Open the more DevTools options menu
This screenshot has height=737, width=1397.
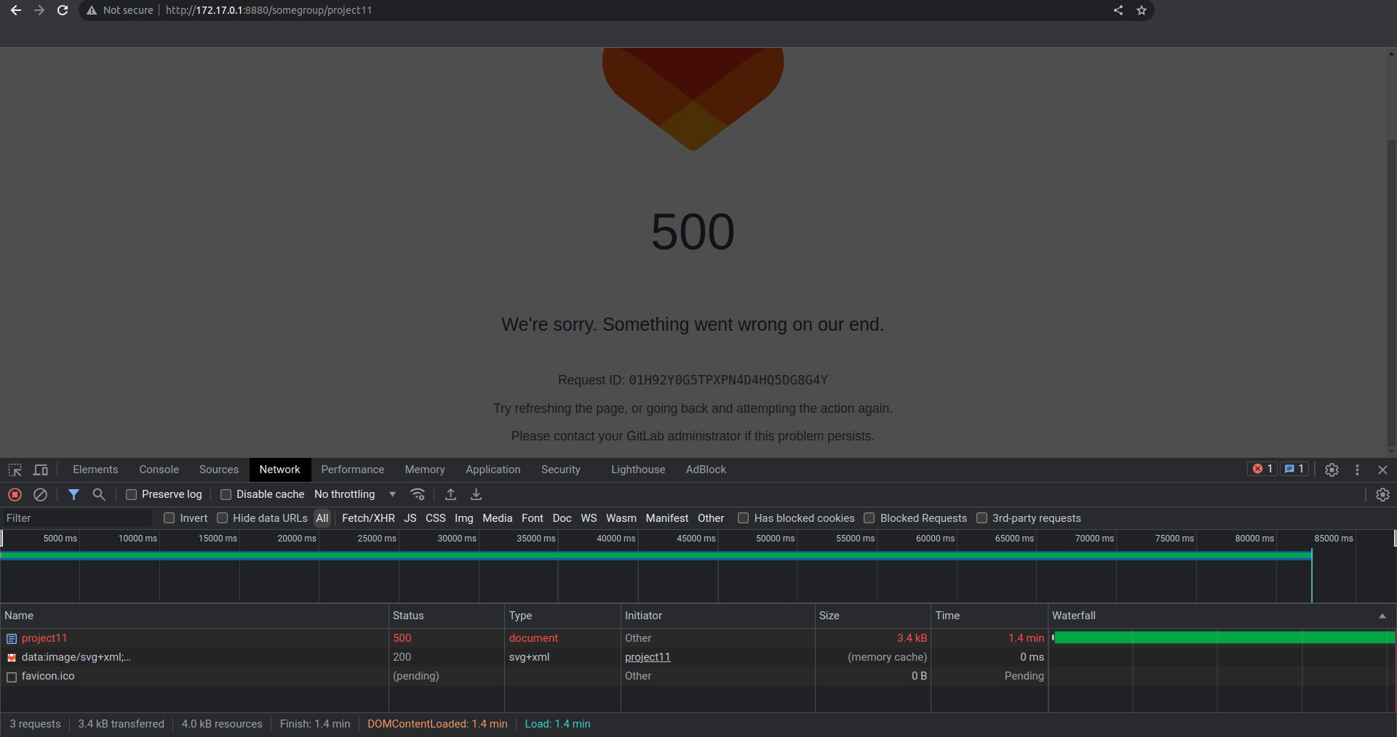1358,470
